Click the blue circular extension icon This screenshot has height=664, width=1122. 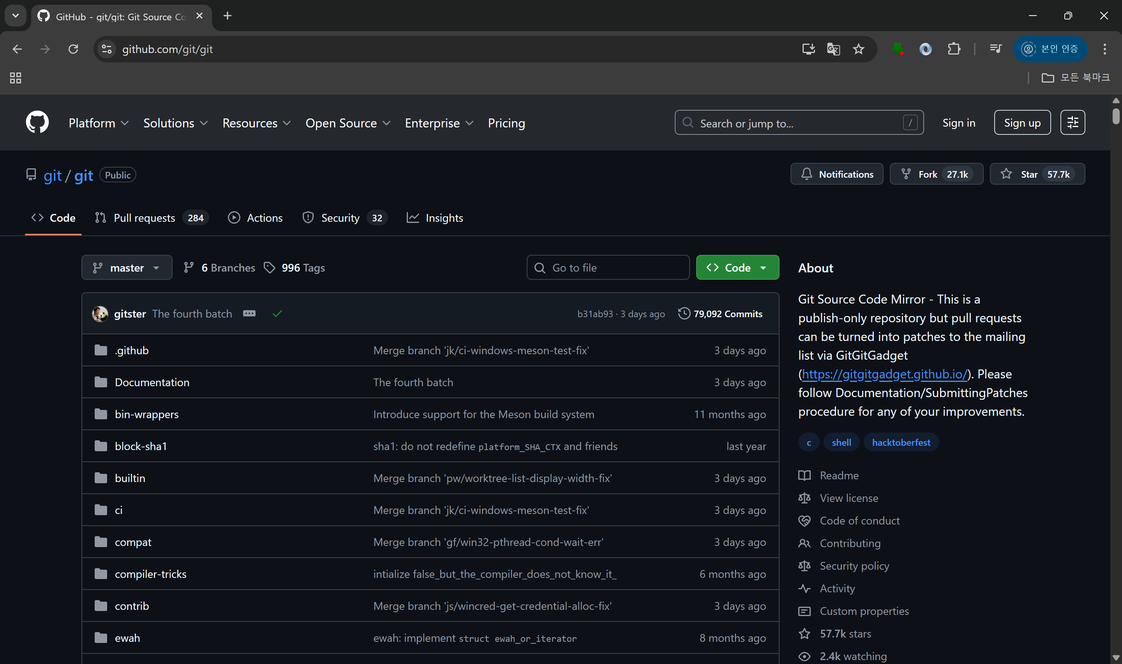point(925,49)
